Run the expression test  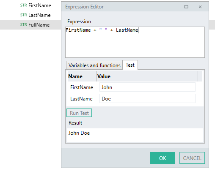(79, 113)
